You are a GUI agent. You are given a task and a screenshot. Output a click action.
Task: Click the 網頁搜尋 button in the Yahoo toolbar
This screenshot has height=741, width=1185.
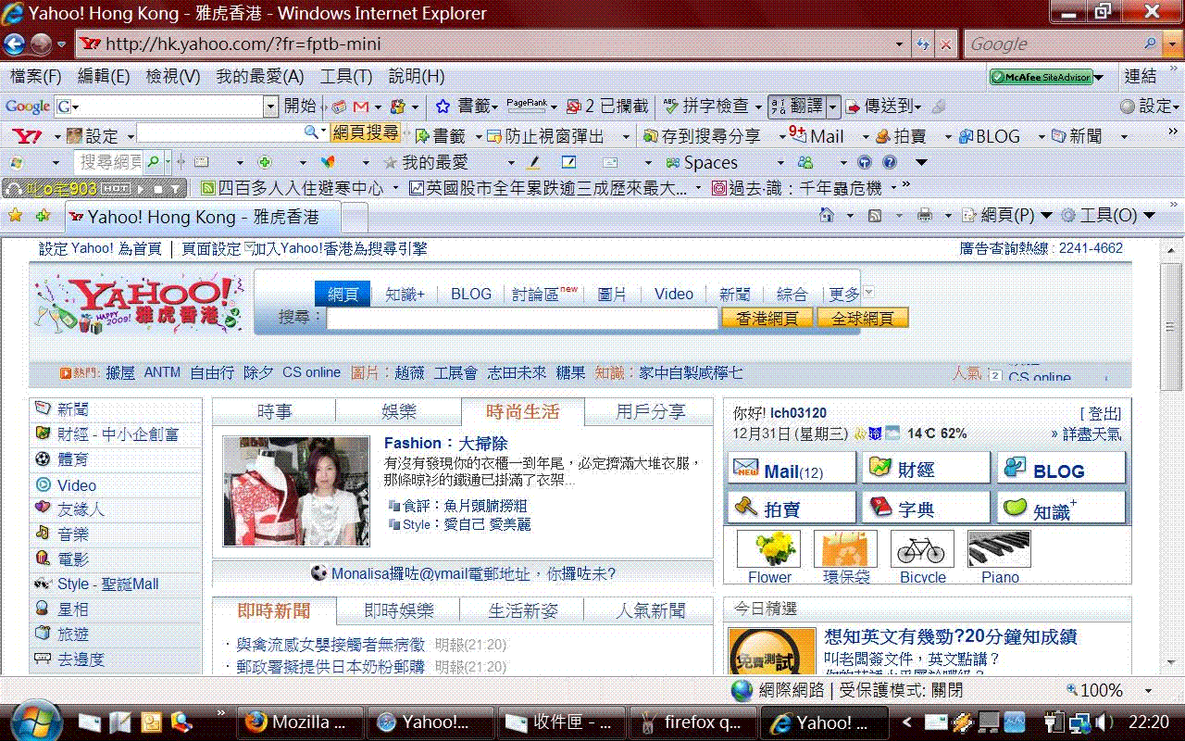click(366, 133)
